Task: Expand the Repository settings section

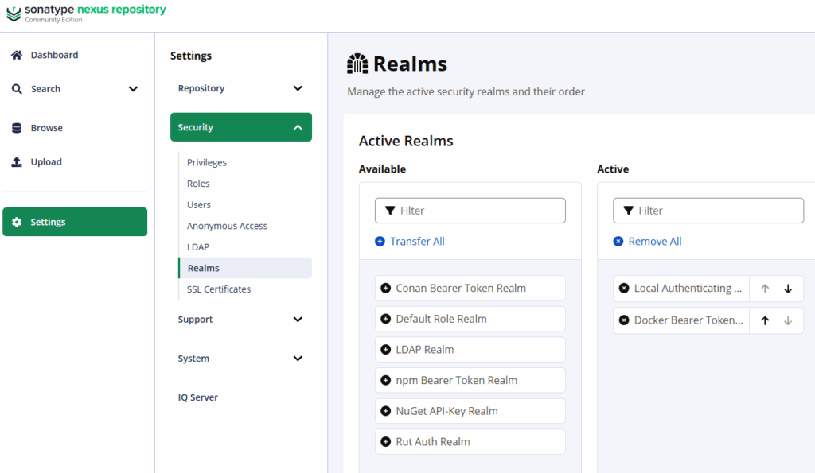Action: [298, 88]
